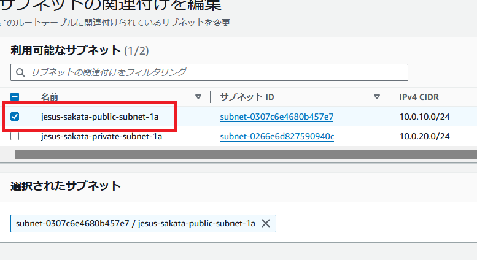
Task: Click the サブネット ID column header label
Action: click(247, 97)
